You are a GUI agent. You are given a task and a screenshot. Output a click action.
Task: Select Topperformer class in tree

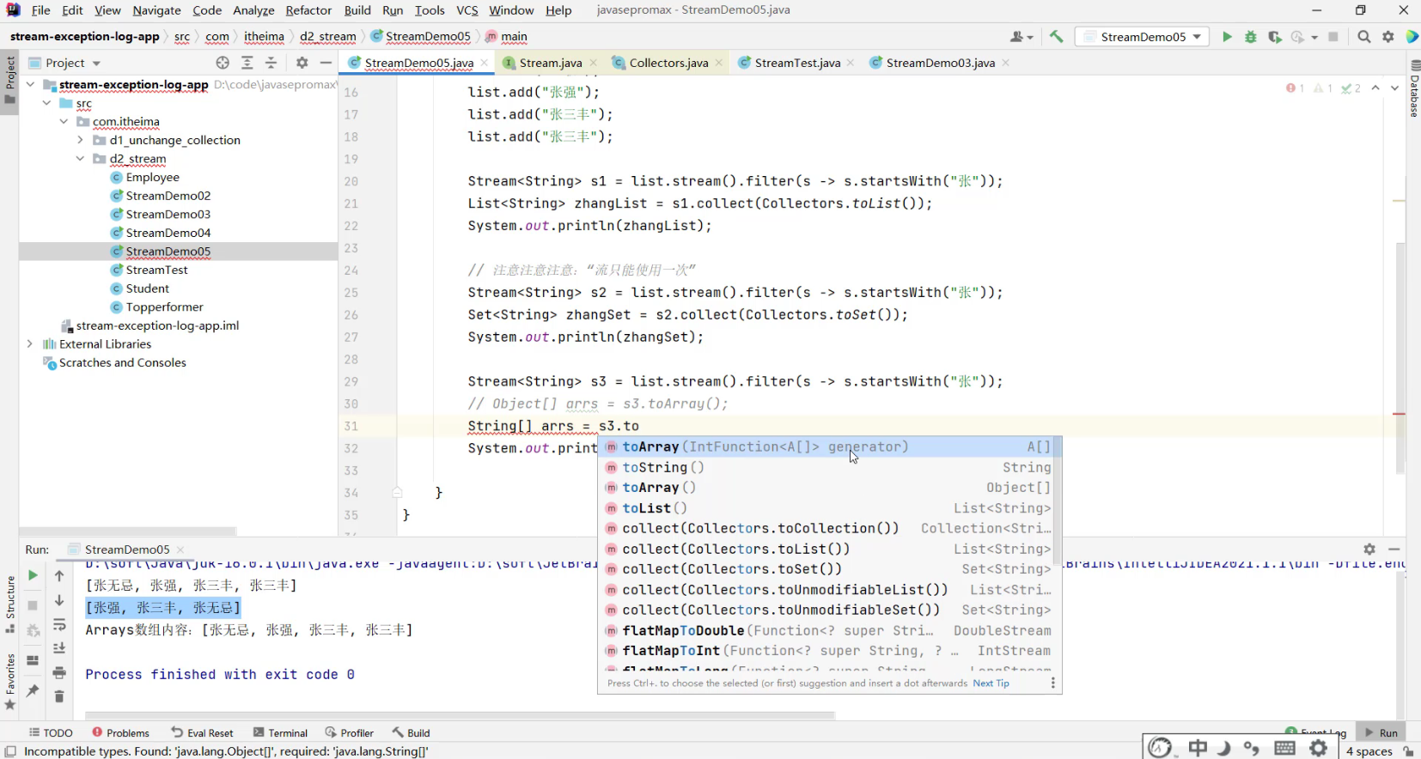[x=164, y=307]
